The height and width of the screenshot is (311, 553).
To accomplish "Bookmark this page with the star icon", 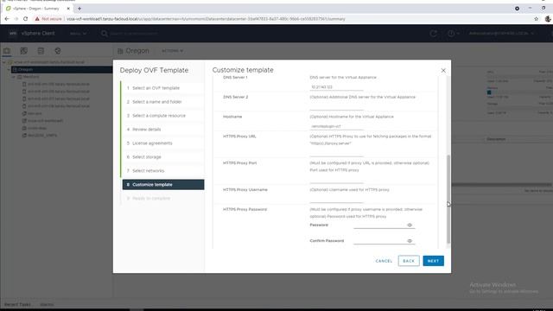I will tap(536, 19).
